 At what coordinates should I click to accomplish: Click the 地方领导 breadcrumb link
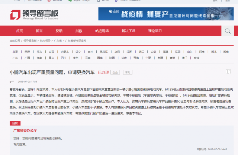[45, 41]
